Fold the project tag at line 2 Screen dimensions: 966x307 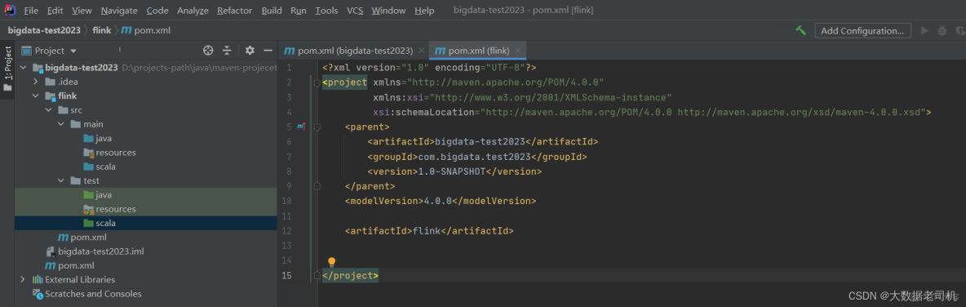click(317, 82)
